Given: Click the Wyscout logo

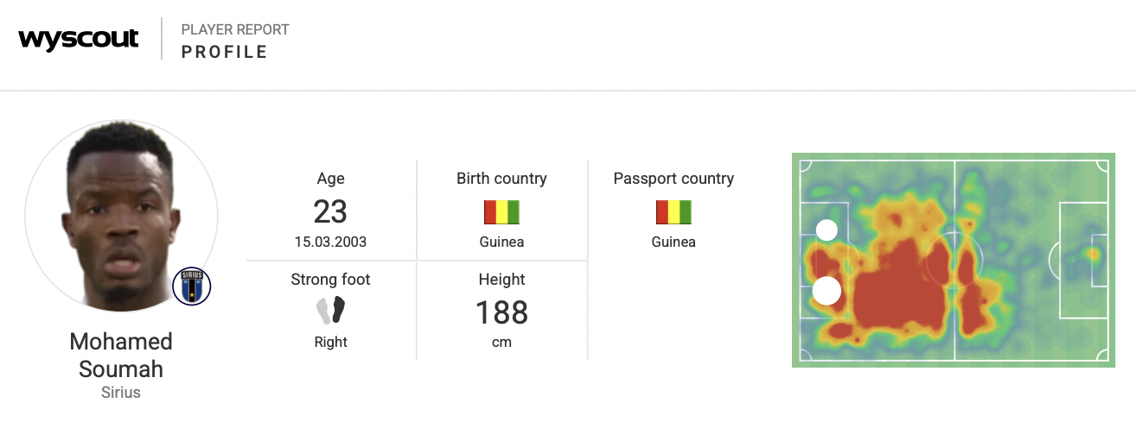Looking at the screenshot, I should (x=79, y=39).
